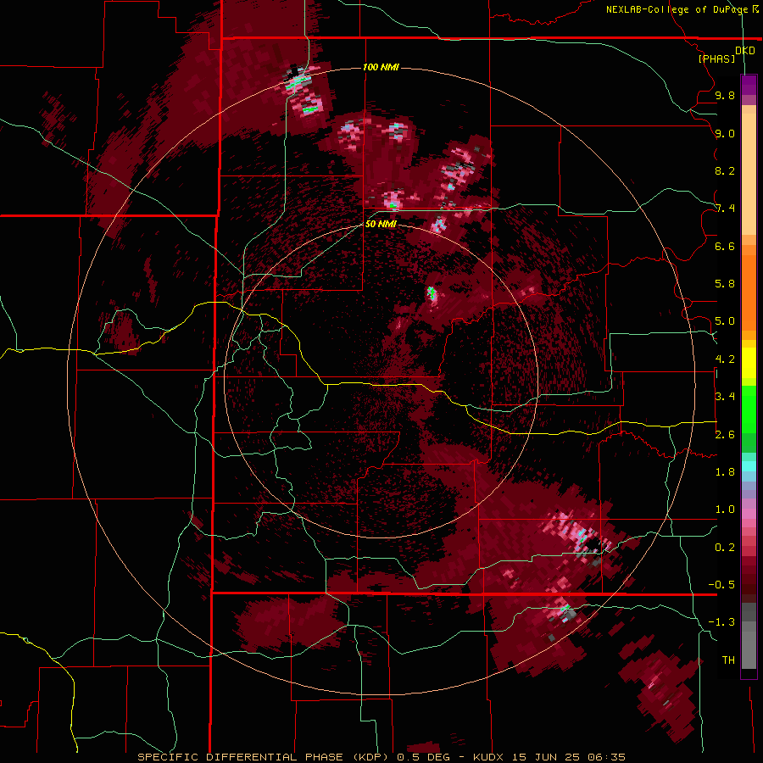Viewport: 763px width, 763px height.
Task: Click the 9.0 scale value
Action: [725, 134]
